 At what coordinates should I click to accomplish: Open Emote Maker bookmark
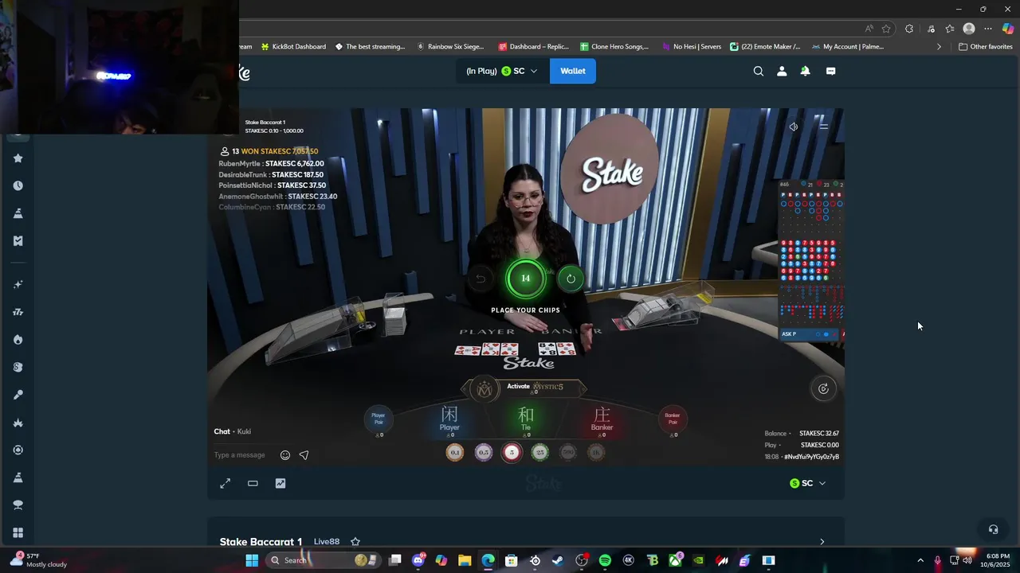click(x=765, y=47)
